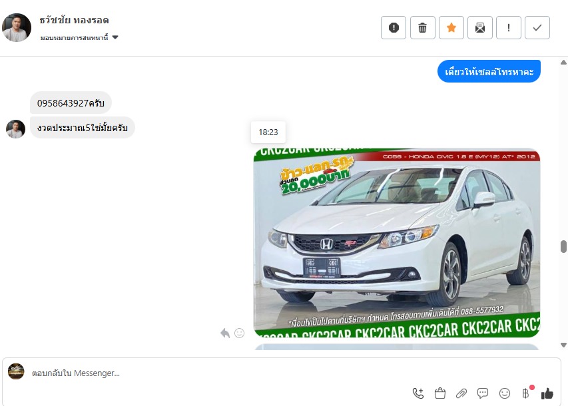
Task: Select the blue sent message bubble
Action: (x=489, y=71)
